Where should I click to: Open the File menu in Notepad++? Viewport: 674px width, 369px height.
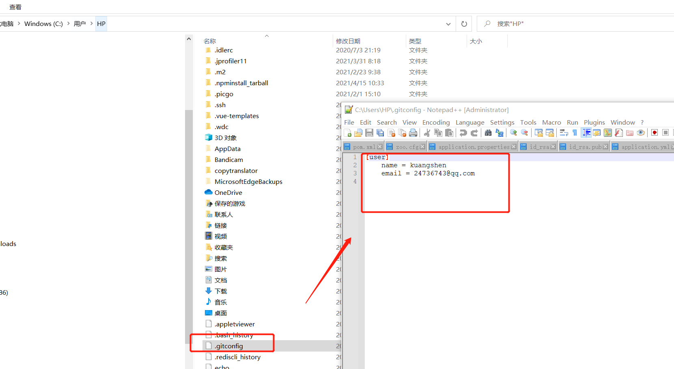pyautogui.click(x=349, y=122)
